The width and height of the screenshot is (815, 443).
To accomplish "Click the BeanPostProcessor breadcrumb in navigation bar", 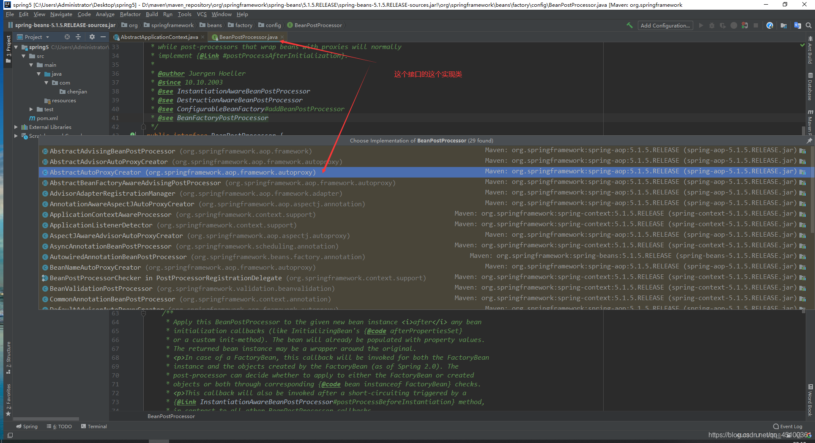I will coord(314,25).
